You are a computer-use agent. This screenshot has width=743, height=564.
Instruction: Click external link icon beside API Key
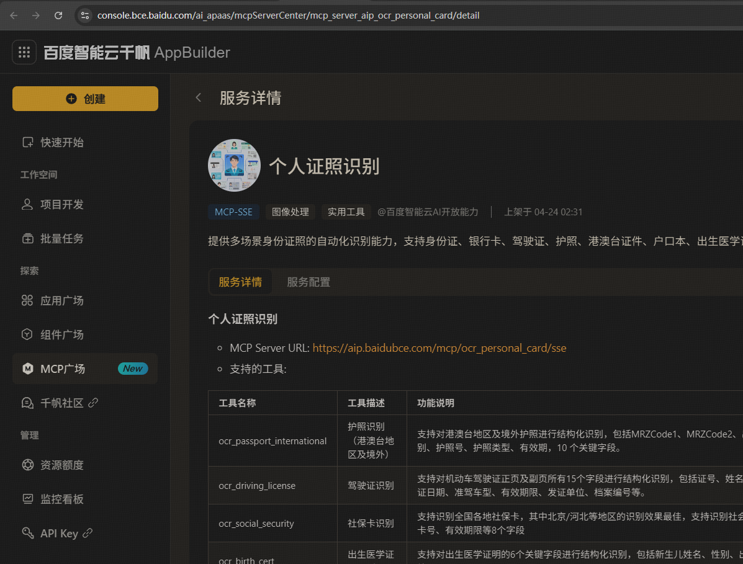pos(88,533)
